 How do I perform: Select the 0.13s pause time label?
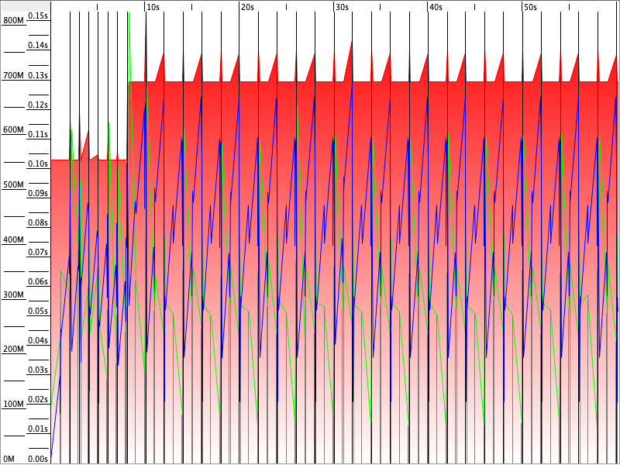point(38,75)
